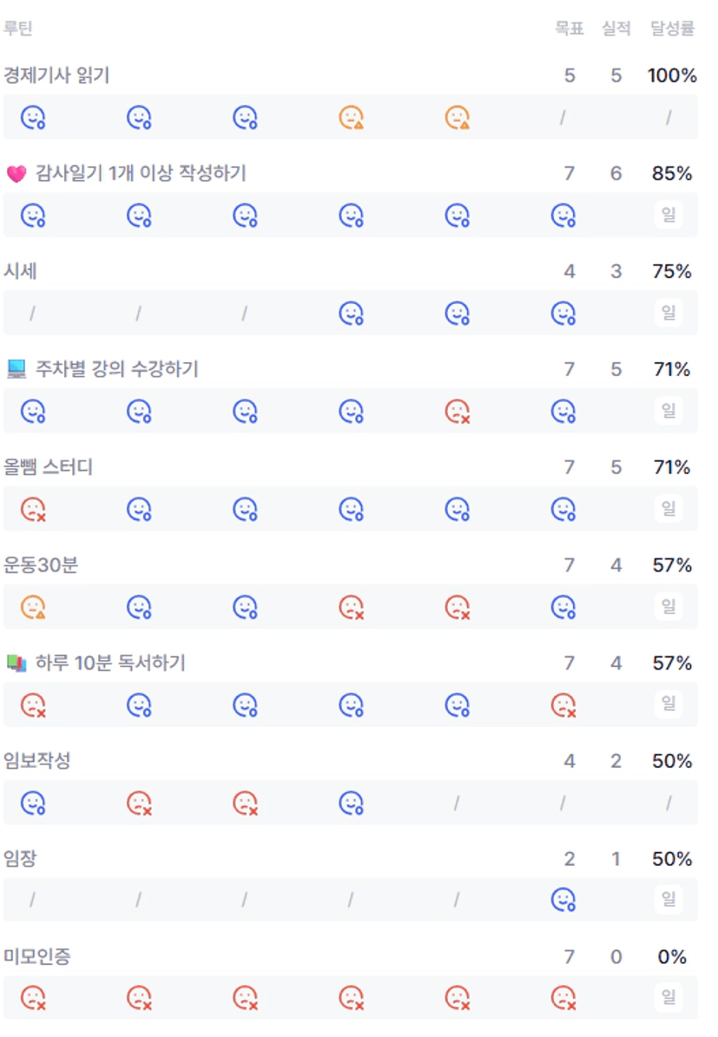Click the red failed face in 올뺌 스터디 row
This screenshot has height=1037, width=718.
tap(33, 508)
